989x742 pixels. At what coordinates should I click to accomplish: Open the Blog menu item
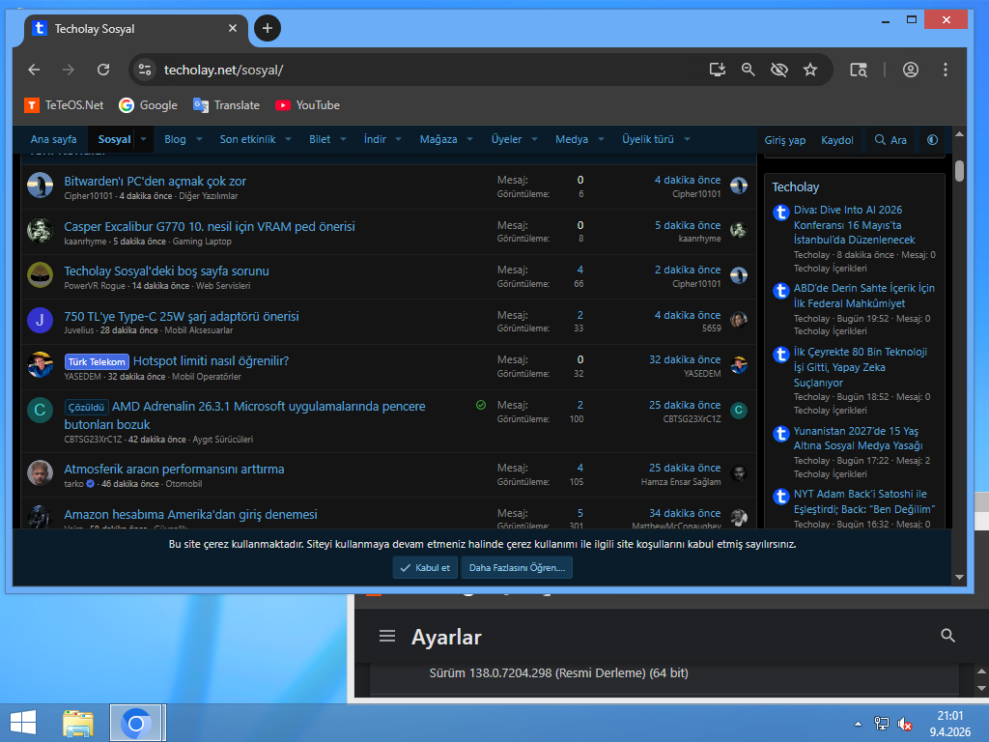click(x=176, y=139)
